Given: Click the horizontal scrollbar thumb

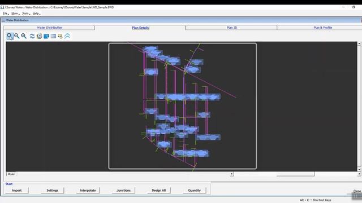Looking at the screenshot, I should click(295, 174).
